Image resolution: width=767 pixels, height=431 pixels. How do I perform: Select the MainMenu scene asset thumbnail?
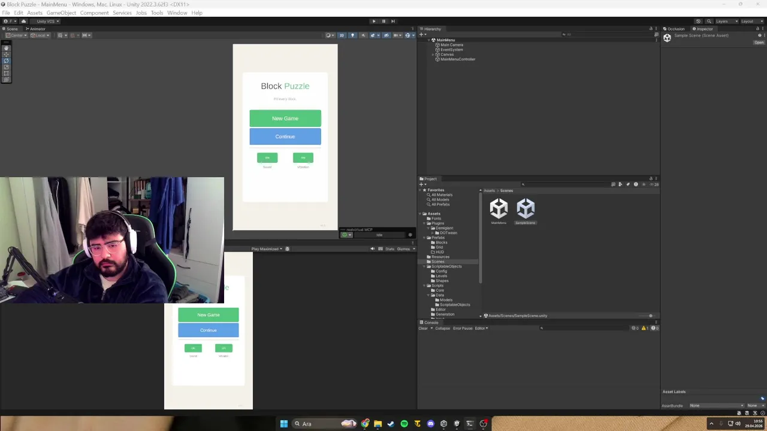499,208
